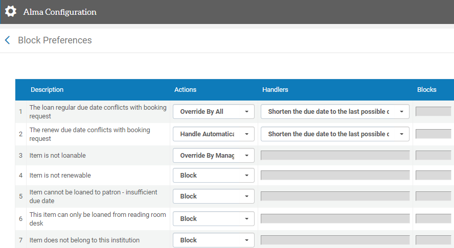
Task: Click the Handlers column header
Action: click(x=275, y=90)
